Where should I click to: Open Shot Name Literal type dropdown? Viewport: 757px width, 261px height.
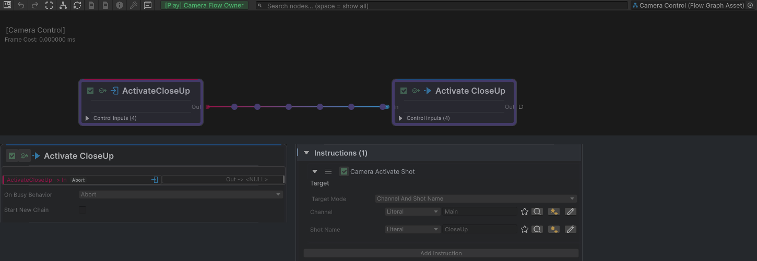[413, 229]
